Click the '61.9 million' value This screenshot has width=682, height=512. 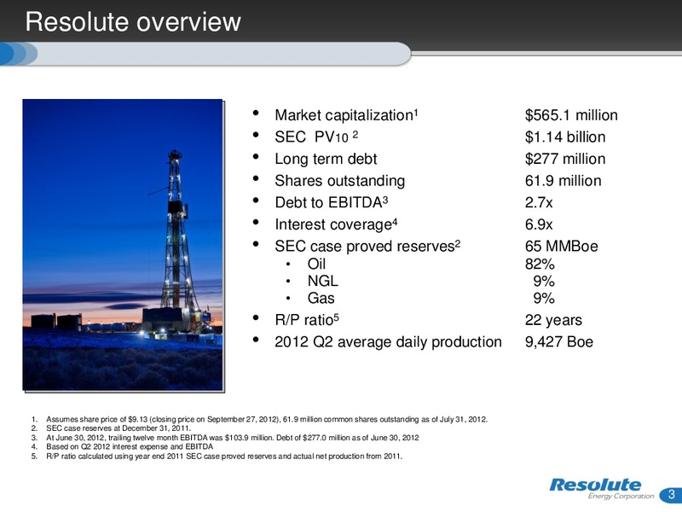[x=564, y=181]
